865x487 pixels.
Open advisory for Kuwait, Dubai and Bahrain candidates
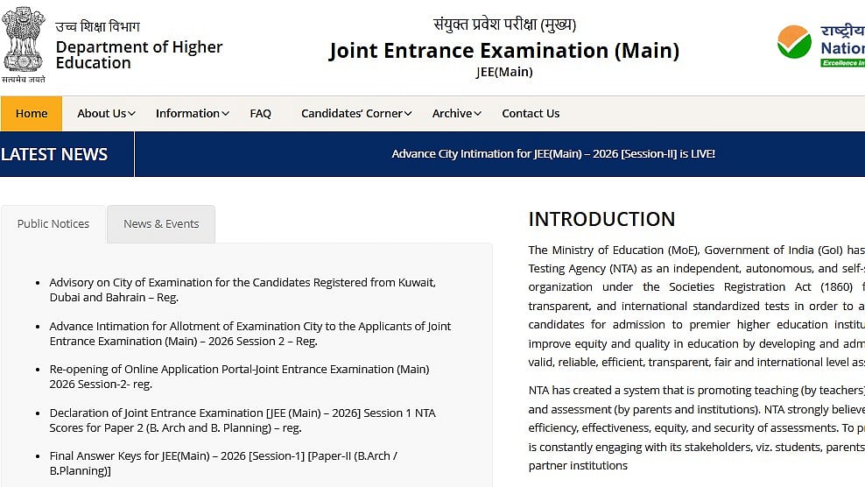click(242, 290)
